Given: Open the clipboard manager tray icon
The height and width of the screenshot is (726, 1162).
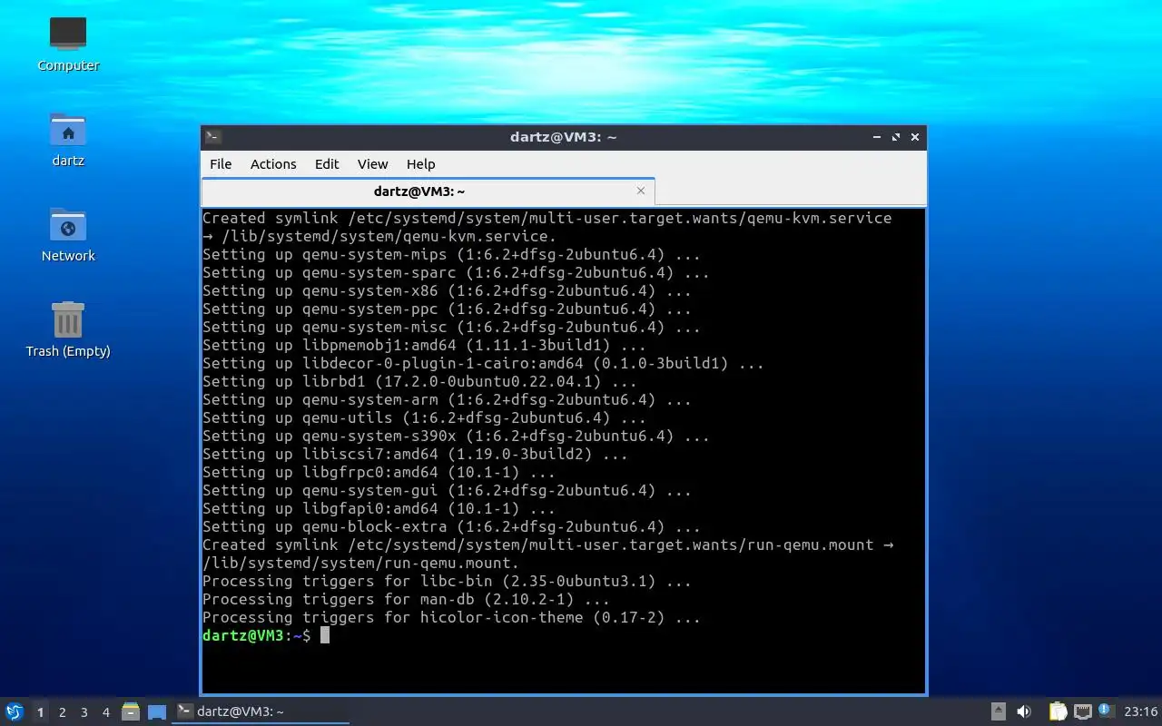Looking at the screenshot, I should pos(1058,711).
